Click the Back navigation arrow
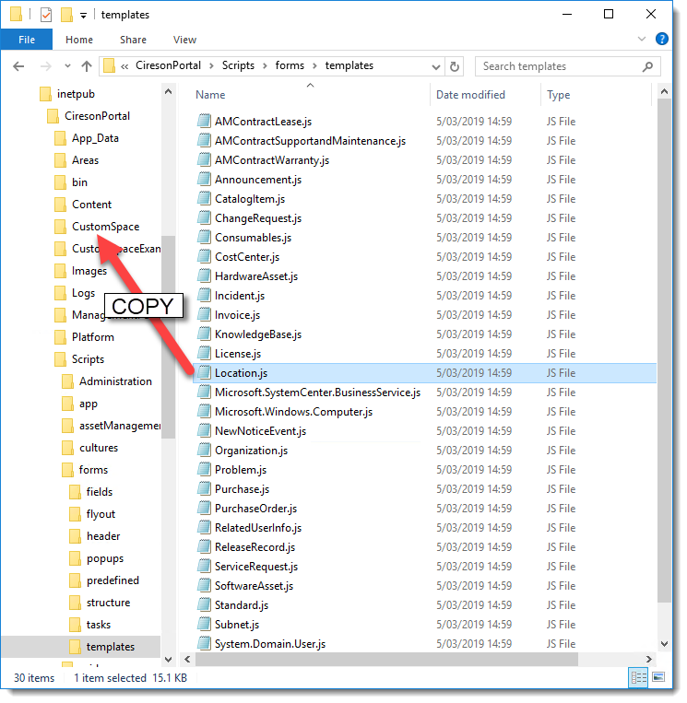Screen dimensions: 687x703 [19, 66]
